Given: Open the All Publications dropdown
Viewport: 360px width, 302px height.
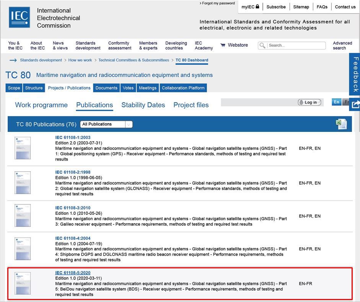Looking at the screenshot, I should [106, 124].
